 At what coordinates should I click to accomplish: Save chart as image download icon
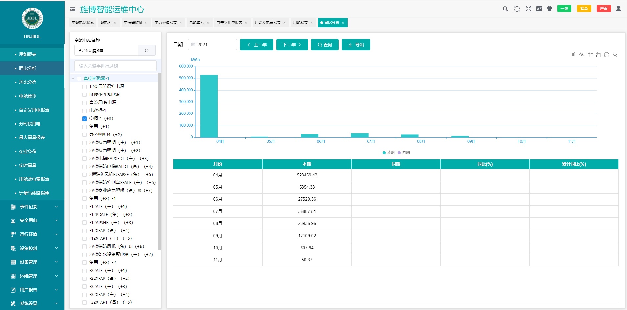(615, 55)
